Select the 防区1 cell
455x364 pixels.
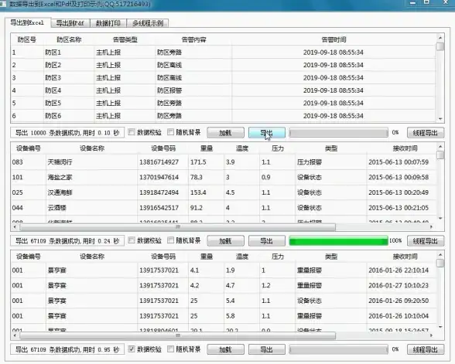tap(69, 53)
